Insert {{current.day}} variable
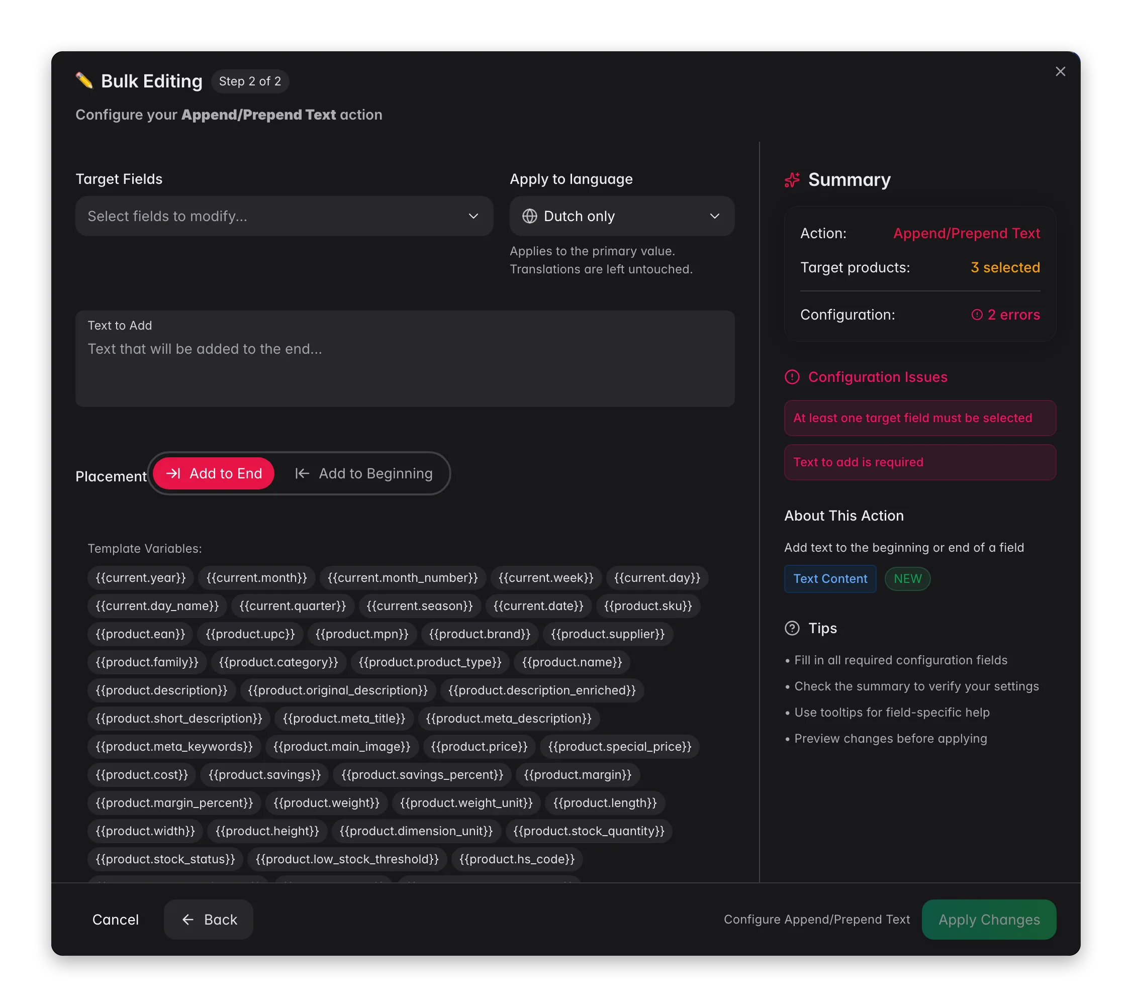This screenshot has height=1007, width=1132. (657, 577)
